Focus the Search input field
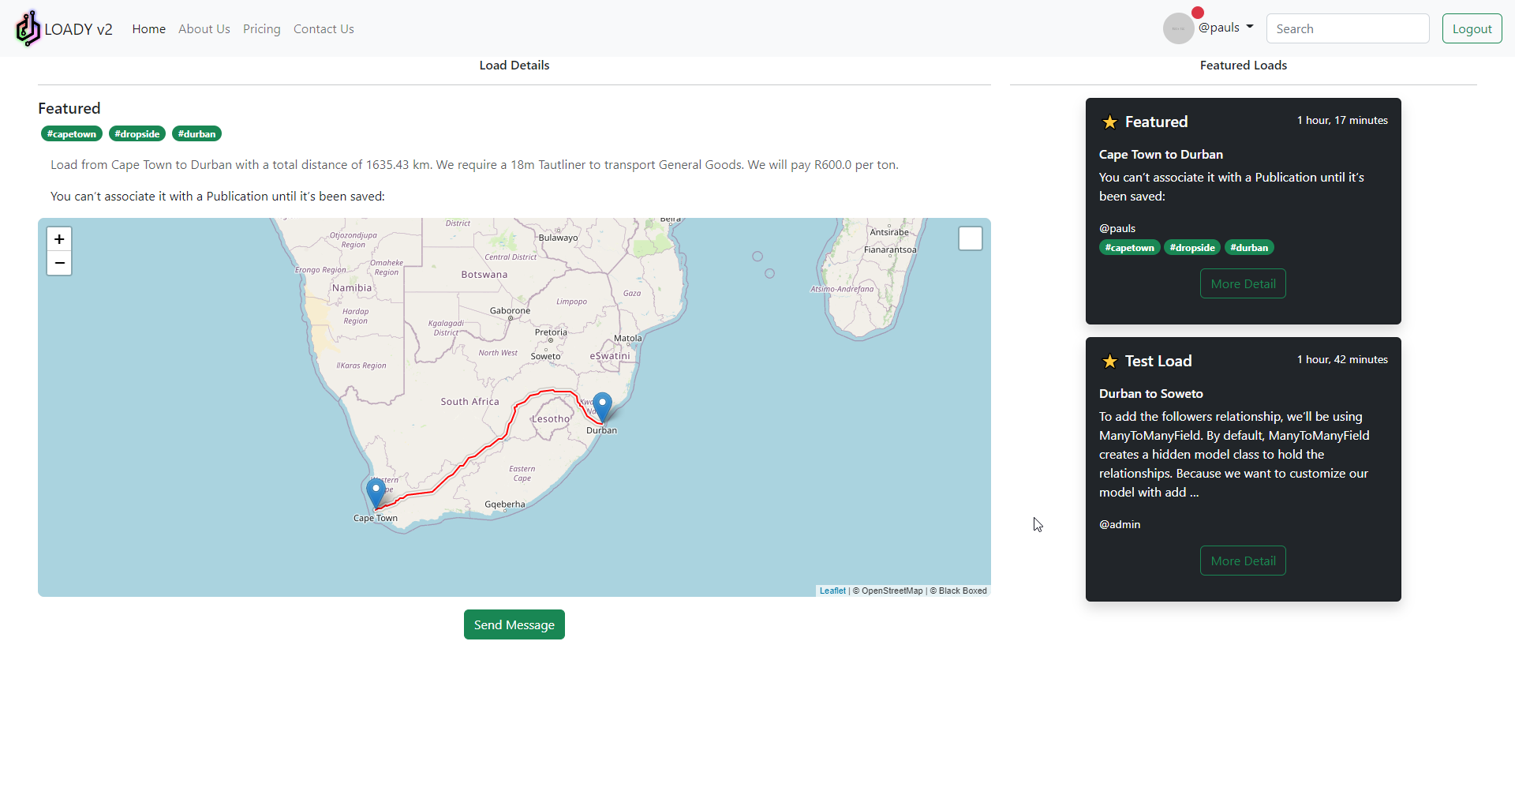This screenshot has width=1515, height=795. 1347,29
